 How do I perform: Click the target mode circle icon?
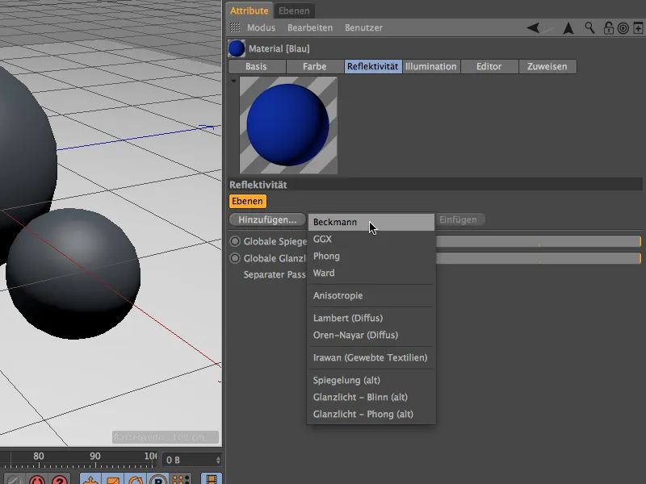pyautogui.click(x=623, y=28)
